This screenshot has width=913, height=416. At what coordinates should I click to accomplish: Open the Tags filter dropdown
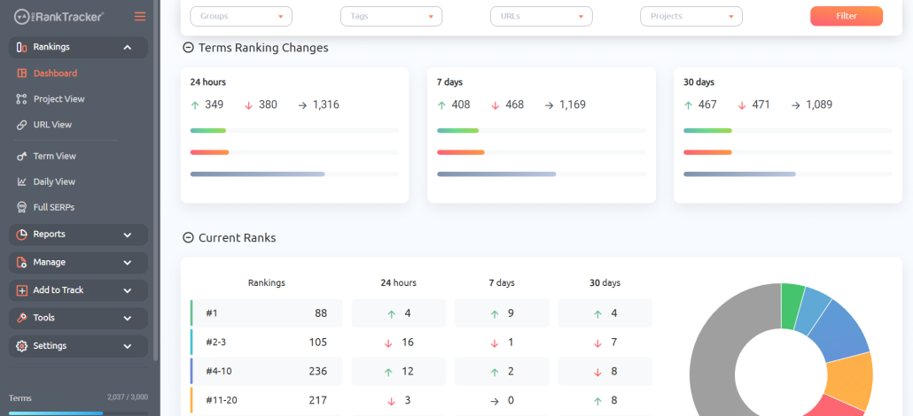[391, 16]
